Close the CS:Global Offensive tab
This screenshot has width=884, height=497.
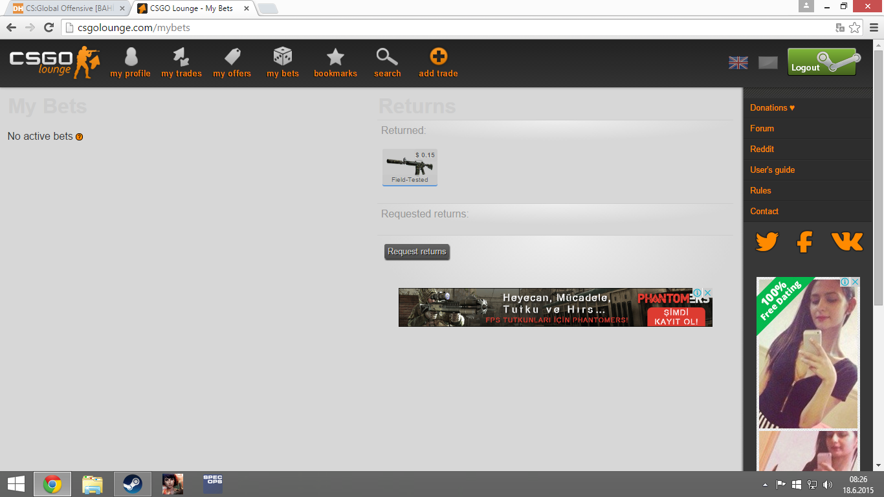point(122,8)
